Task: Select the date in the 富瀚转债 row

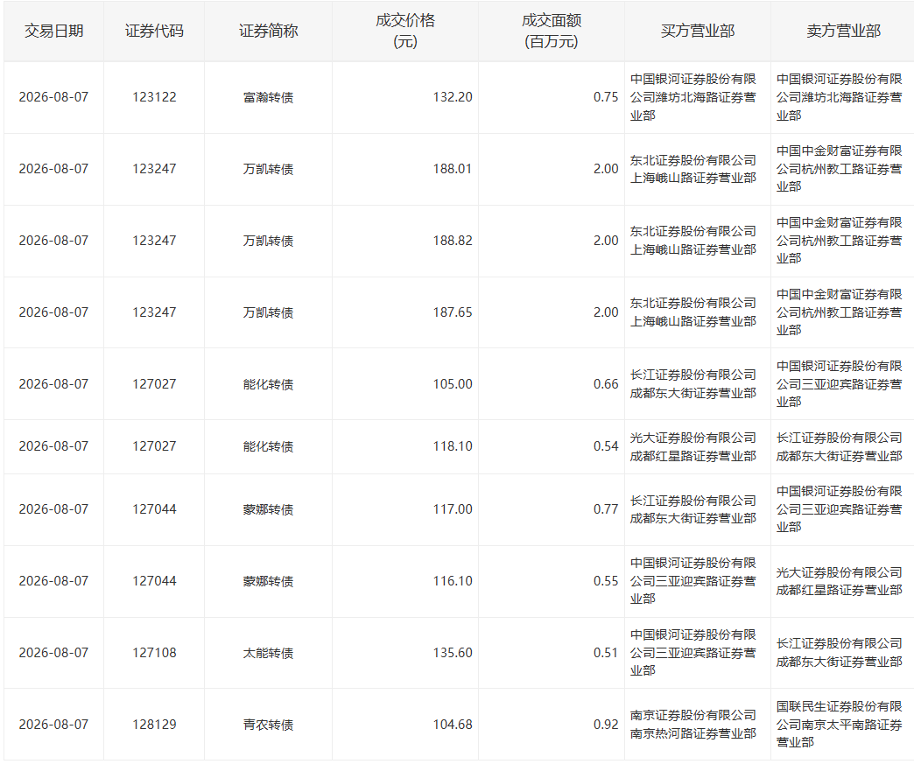Action: [x=53, y=97]
